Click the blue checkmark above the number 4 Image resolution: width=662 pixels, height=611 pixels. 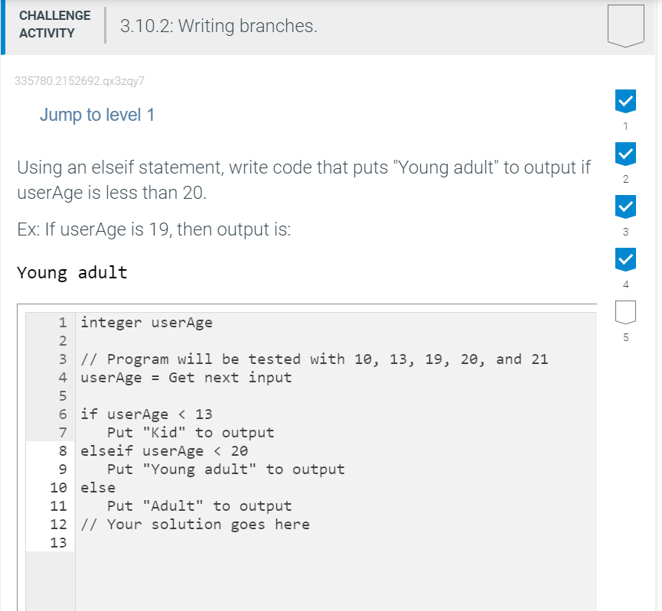point(625,259)
